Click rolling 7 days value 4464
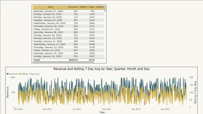The image size is (203, 114). [92, 41]
